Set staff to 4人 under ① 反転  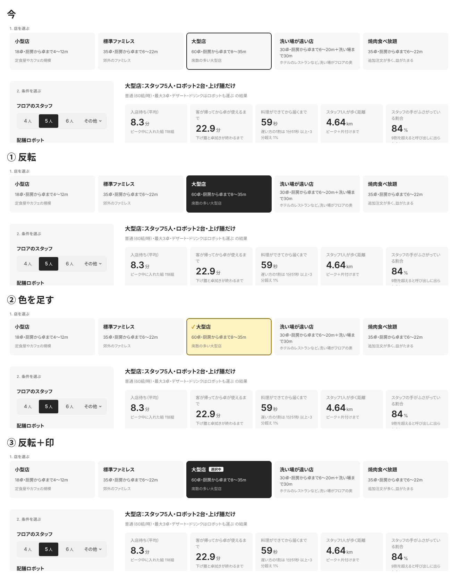tap(28, 264)
